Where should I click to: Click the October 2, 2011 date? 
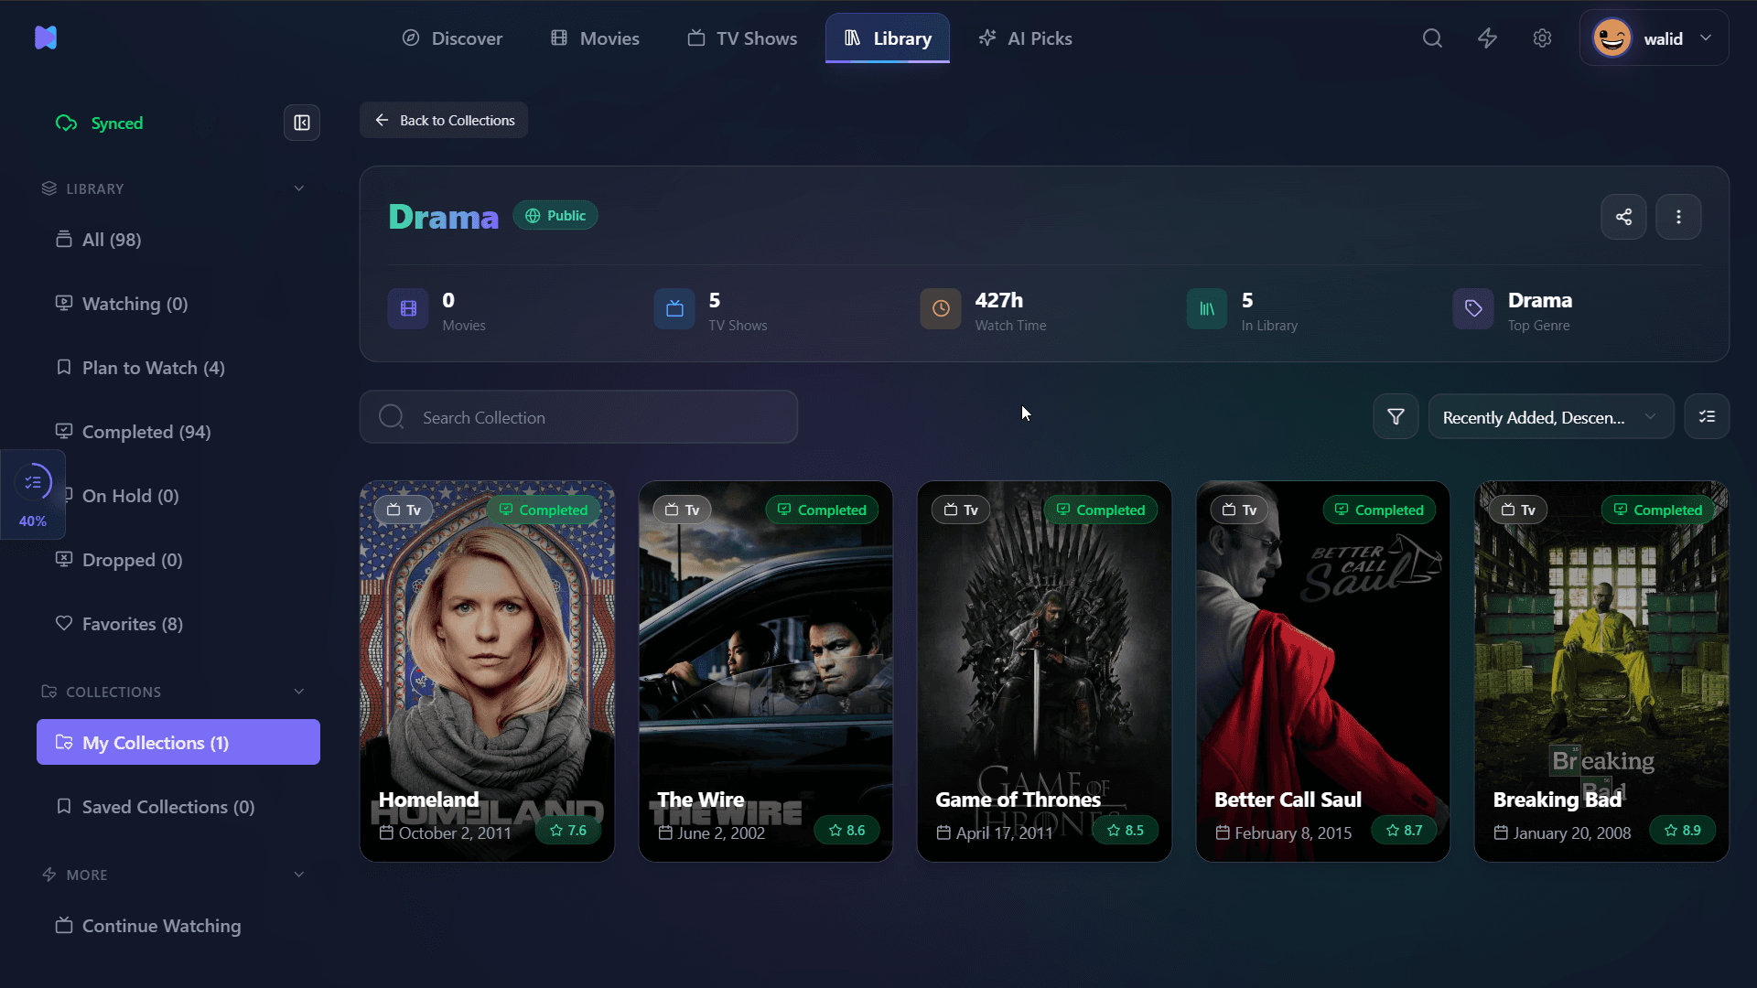click(x=455, y=833)
